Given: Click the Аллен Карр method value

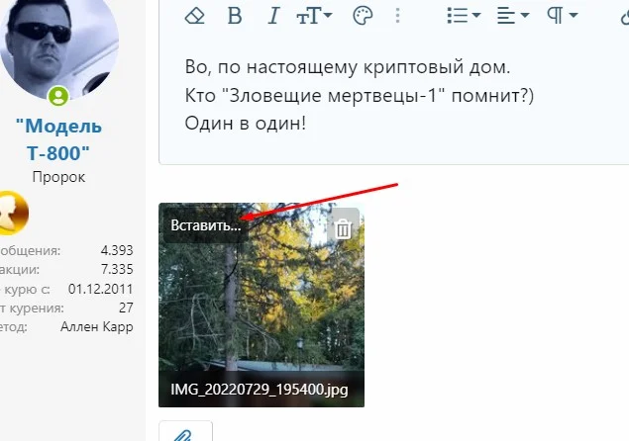Looking at the screenshot, I should (x=97, y=327).
